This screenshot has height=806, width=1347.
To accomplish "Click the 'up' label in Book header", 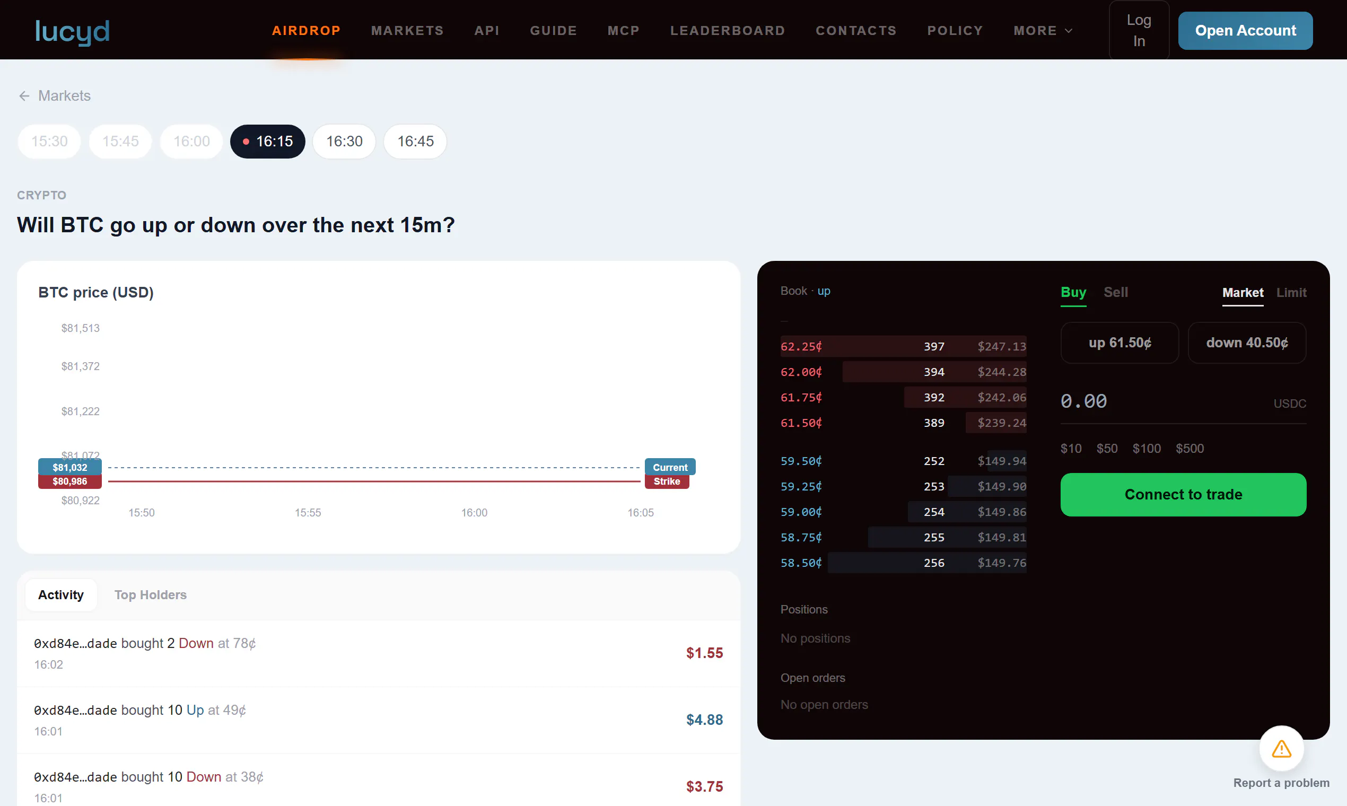I will 824,291.
